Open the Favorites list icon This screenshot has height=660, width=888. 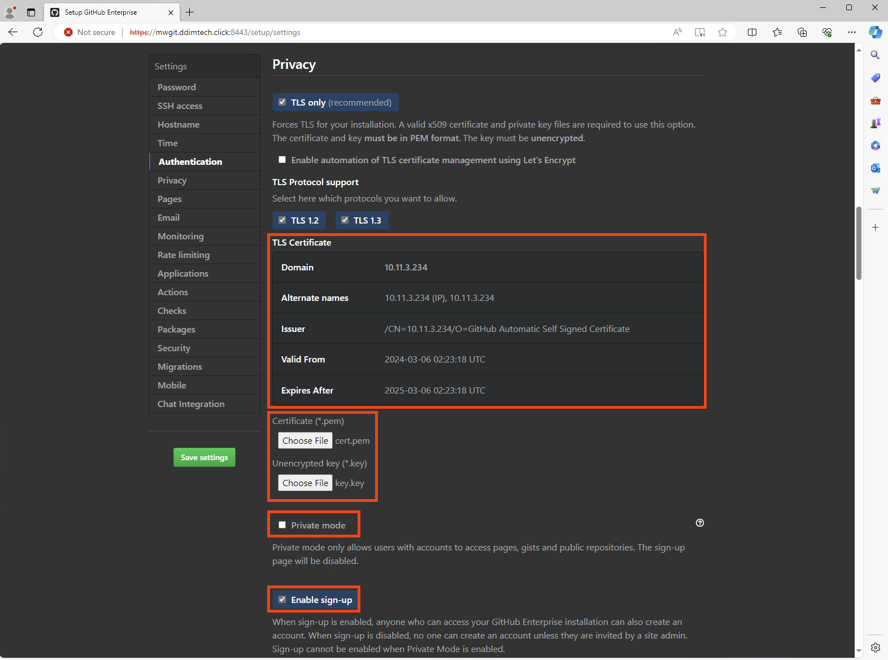pos(777,32)
